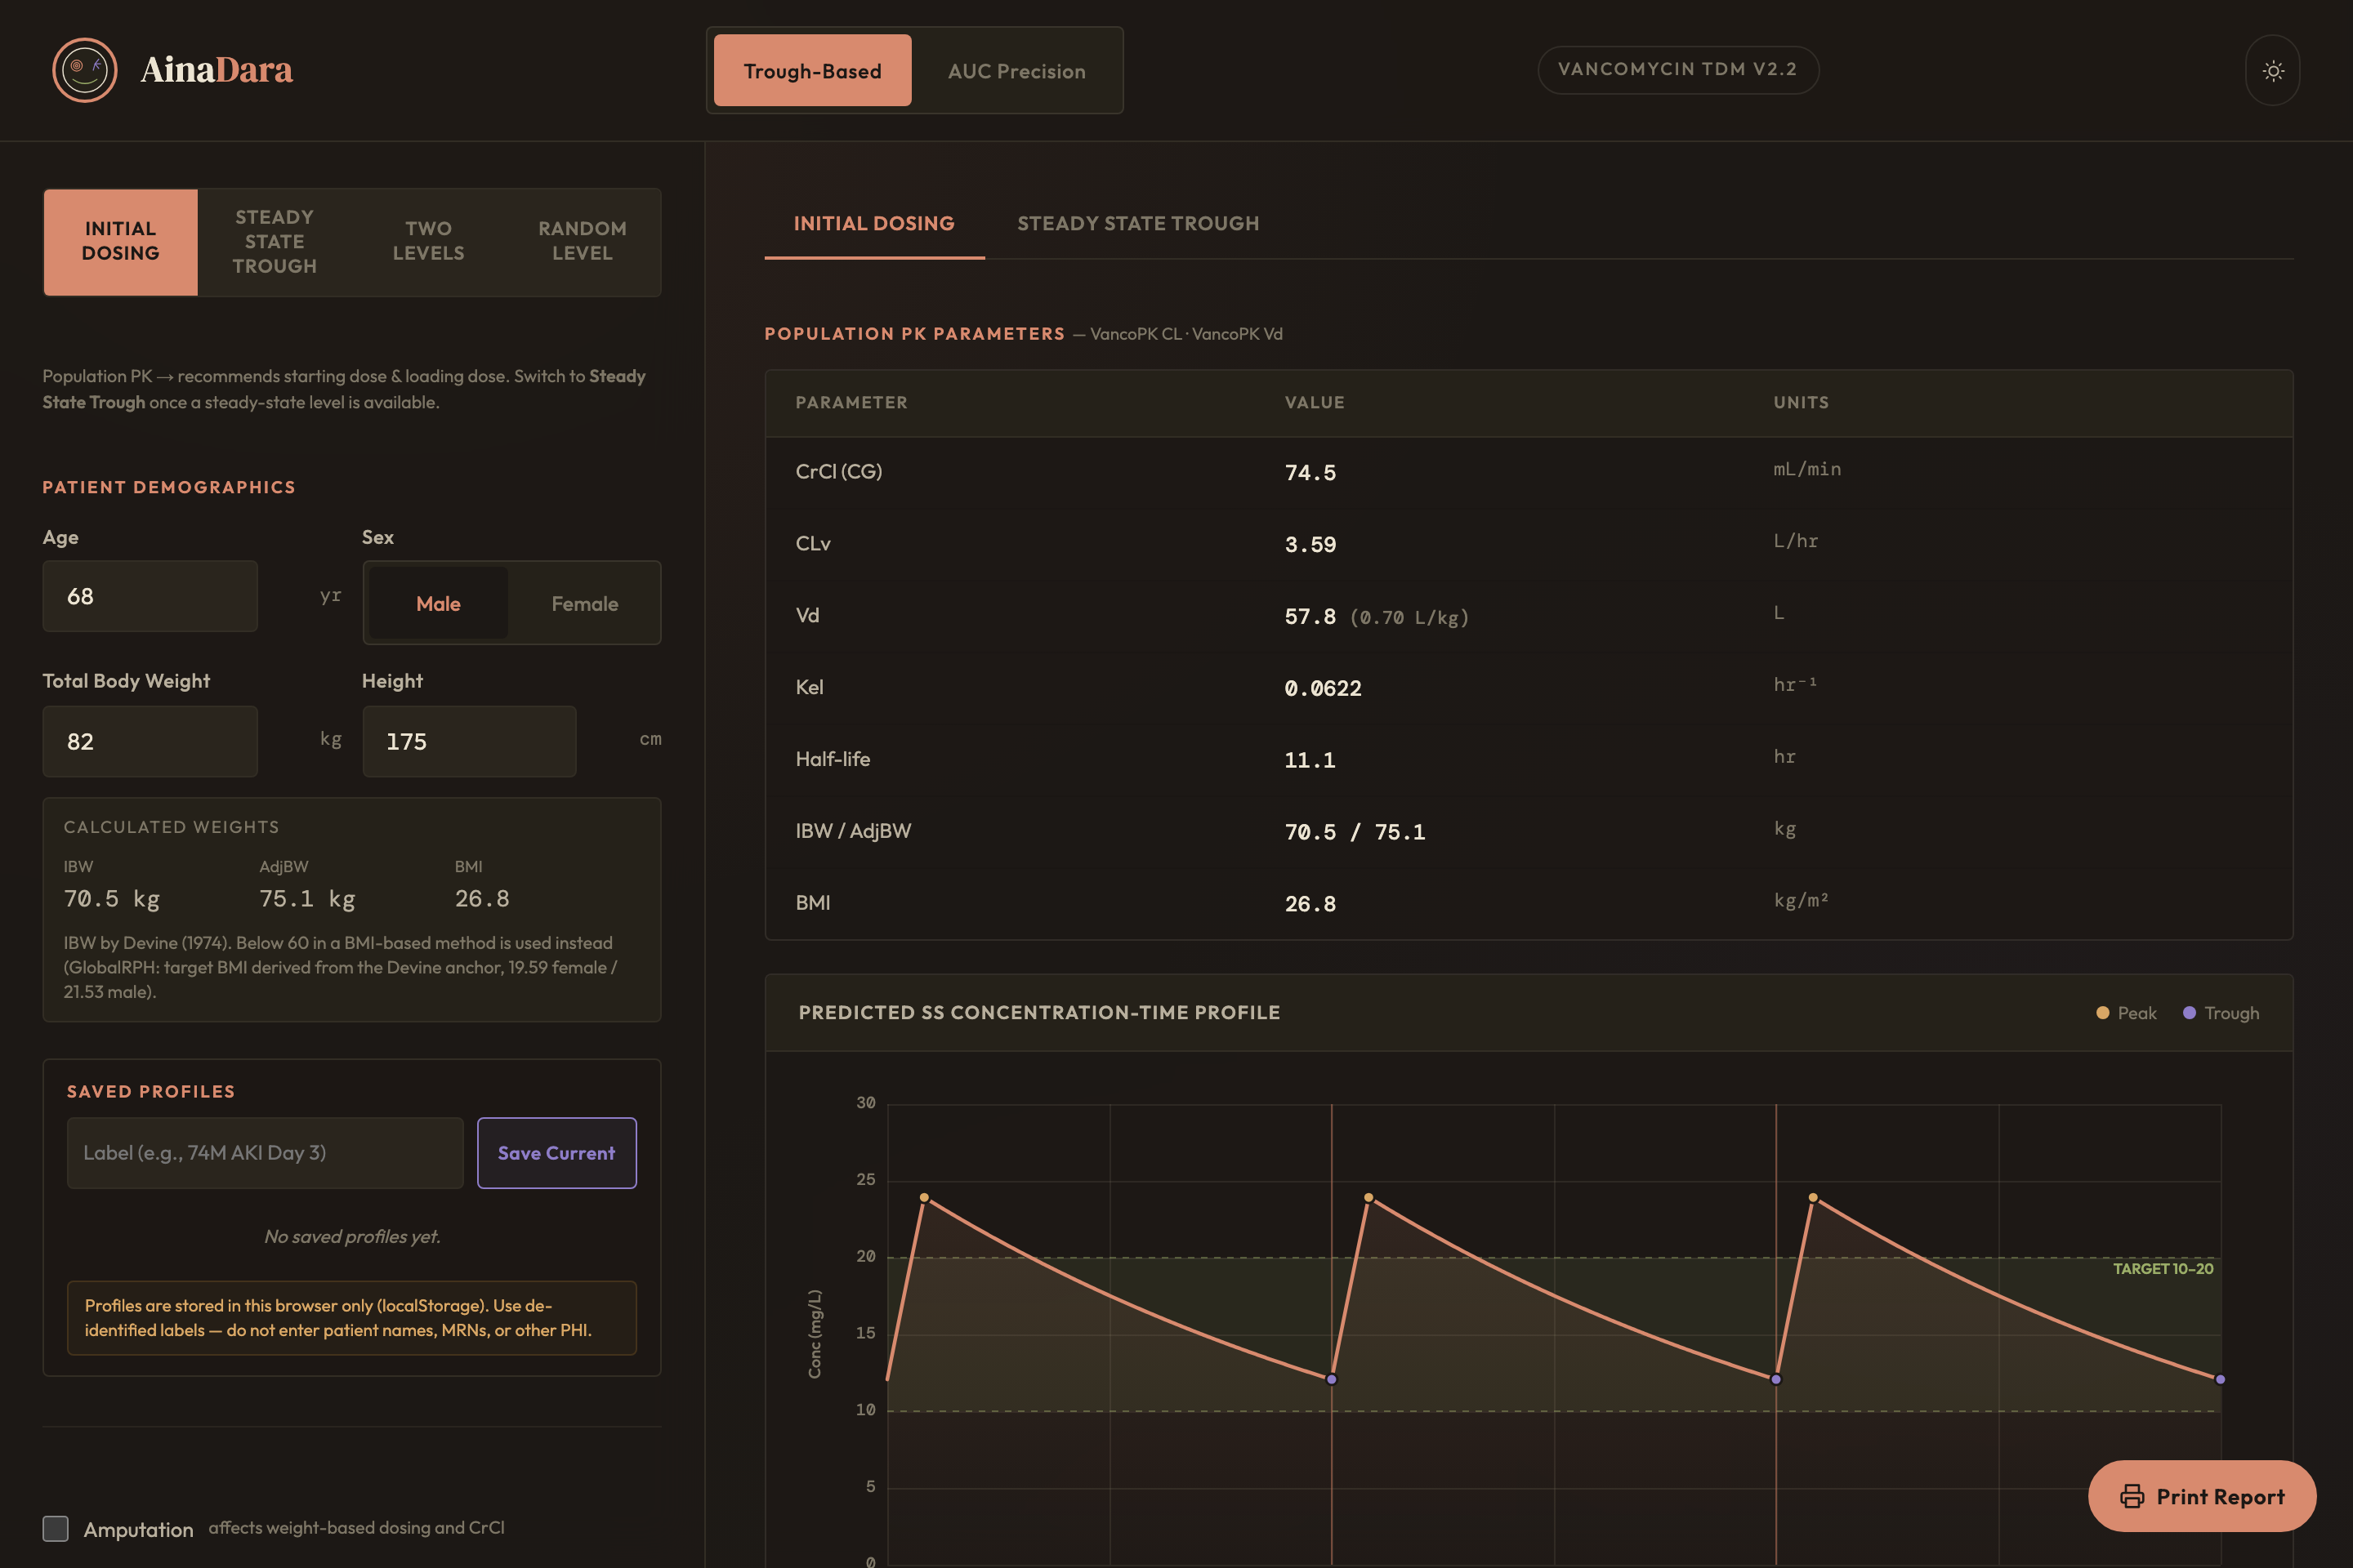The width and height of the screenshot is (2353, 1568).
Task: Click the Vancomycin TDM V2.2 badge
Action: tap(1677, 69)
